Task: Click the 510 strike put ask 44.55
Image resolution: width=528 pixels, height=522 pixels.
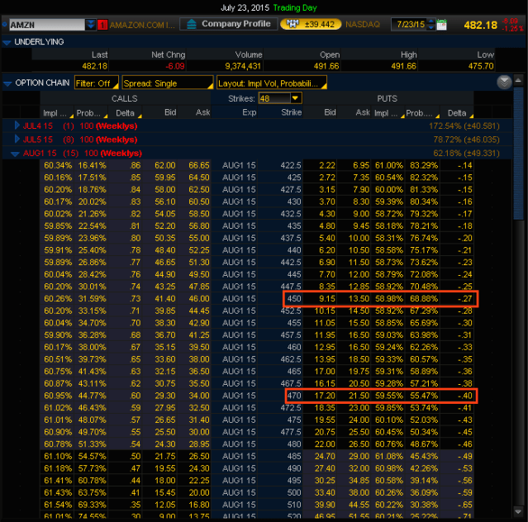Action: coord(359,505)
